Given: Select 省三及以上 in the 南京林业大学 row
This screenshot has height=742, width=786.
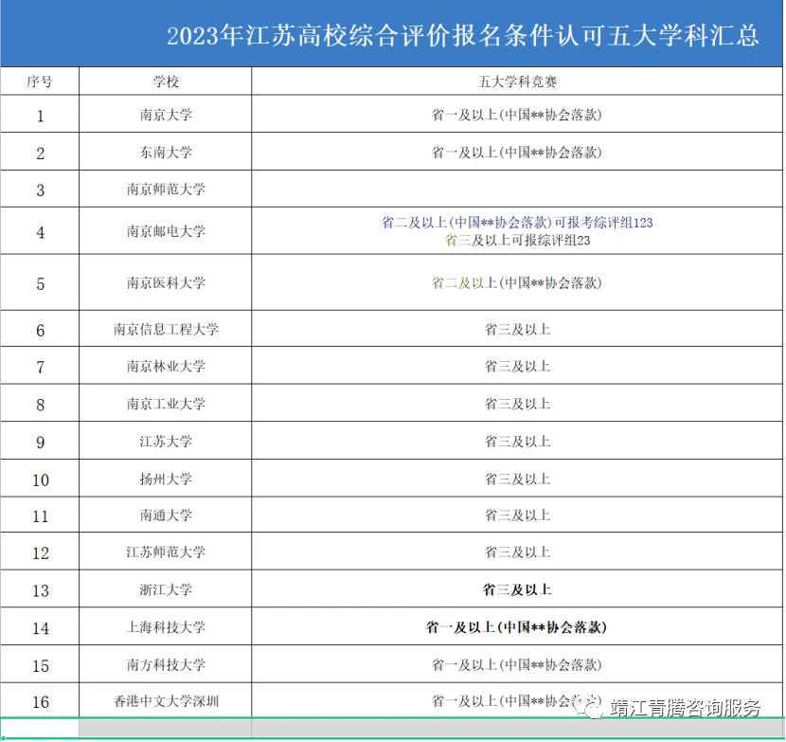Looking at the screenshot, I should pos(517,366).
